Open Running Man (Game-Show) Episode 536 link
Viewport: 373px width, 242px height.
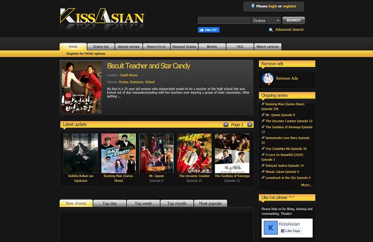tap(283, 106)
